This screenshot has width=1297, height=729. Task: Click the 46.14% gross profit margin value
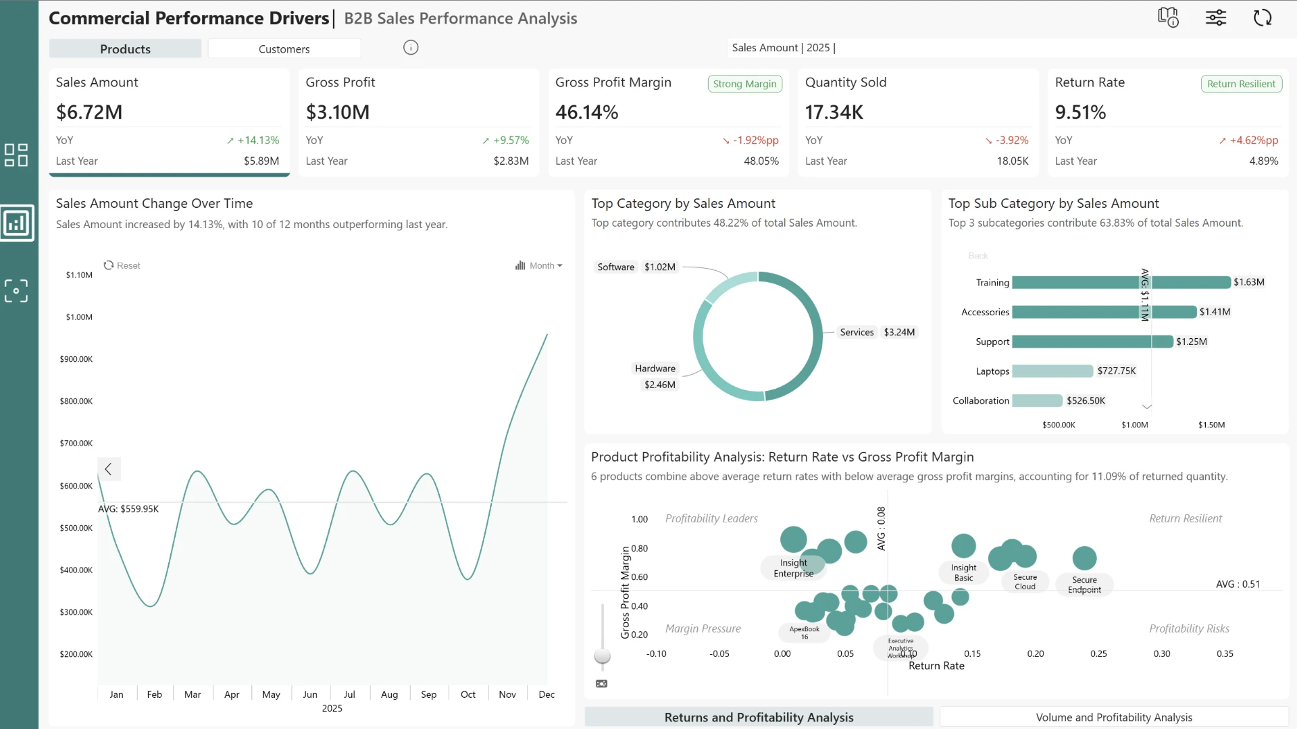(x=586, y=112)
